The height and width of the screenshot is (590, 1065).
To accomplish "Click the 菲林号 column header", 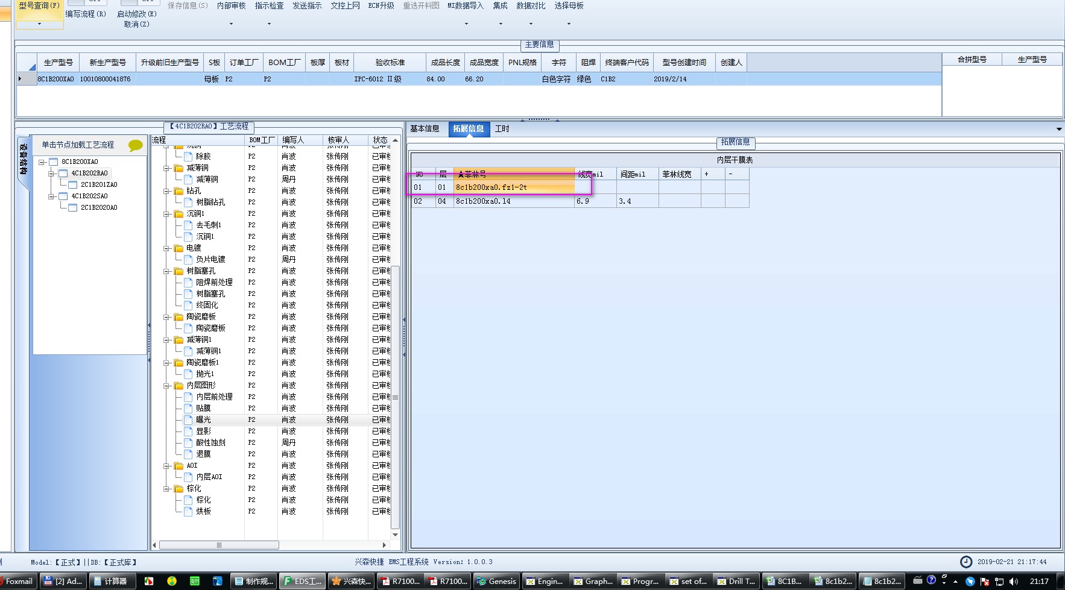I will click(514, 174).
